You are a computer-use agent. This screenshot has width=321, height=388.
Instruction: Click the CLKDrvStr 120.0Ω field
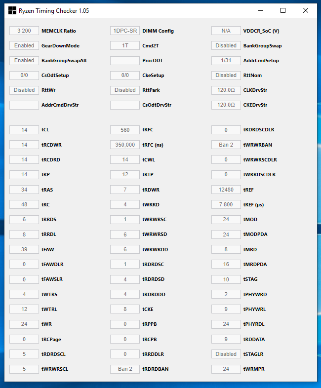click(x=226, y=90)
